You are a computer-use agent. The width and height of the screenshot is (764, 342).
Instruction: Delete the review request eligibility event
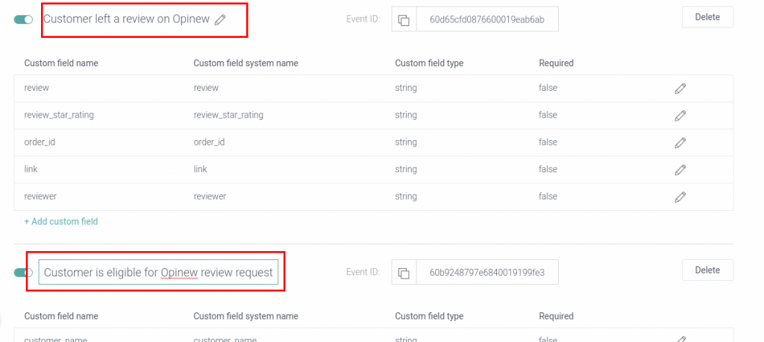[x=707, y=270]
